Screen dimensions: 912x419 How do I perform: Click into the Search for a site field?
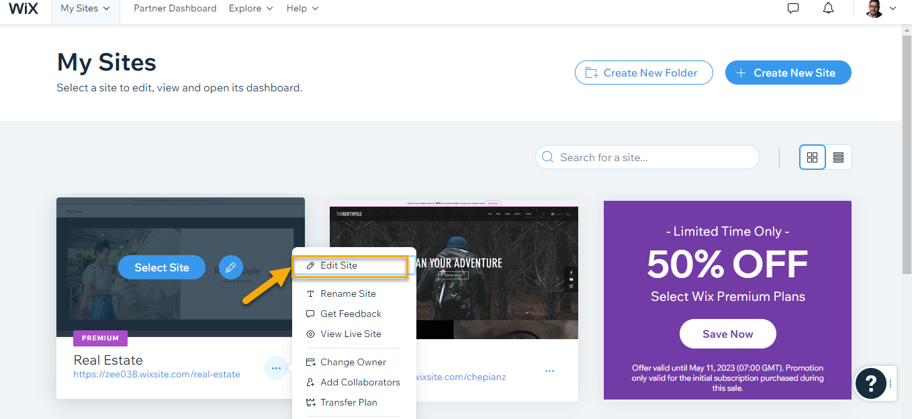coord(647,157)
